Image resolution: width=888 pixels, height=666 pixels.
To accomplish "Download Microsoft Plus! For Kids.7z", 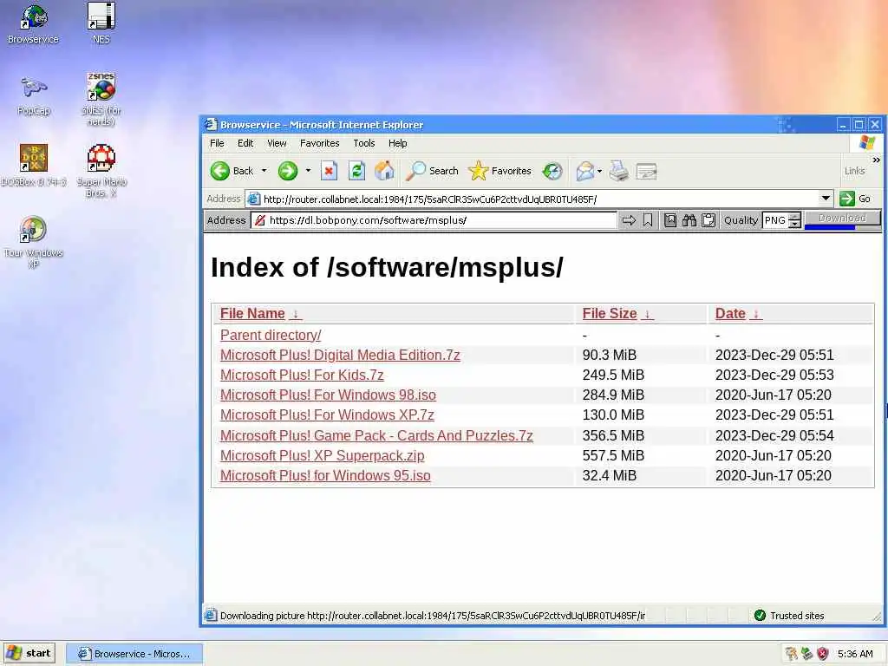I will click(302, 375).
